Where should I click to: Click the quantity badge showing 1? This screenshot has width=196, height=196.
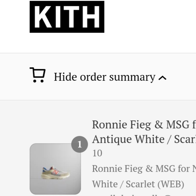click(79, 145)
